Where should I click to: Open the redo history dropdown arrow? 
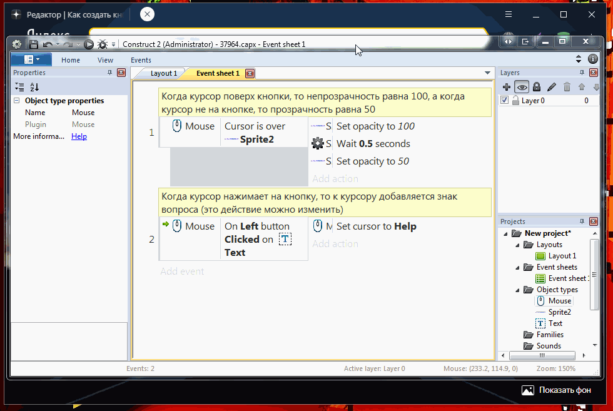click(78, 44)
